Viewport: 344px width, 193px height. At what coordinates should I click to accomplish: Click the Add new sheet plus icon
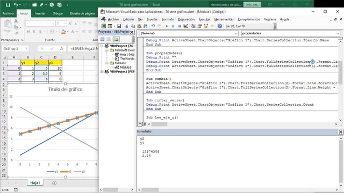pyautogui.click(x=54, y=183)
